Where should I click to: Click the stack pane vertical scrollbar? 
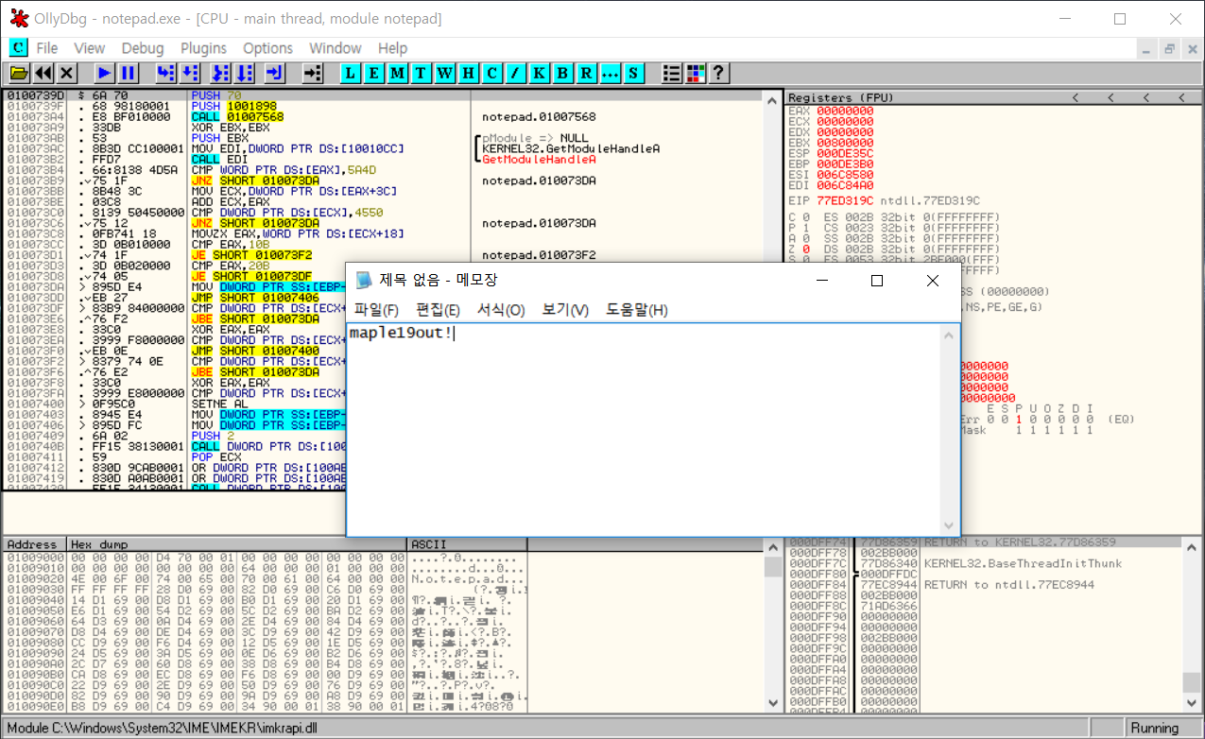1193,624
